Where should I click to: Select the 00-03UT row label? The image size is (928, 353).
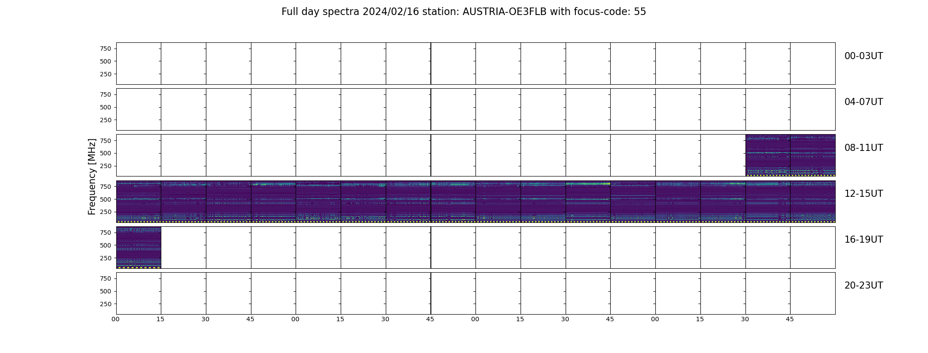863,56
